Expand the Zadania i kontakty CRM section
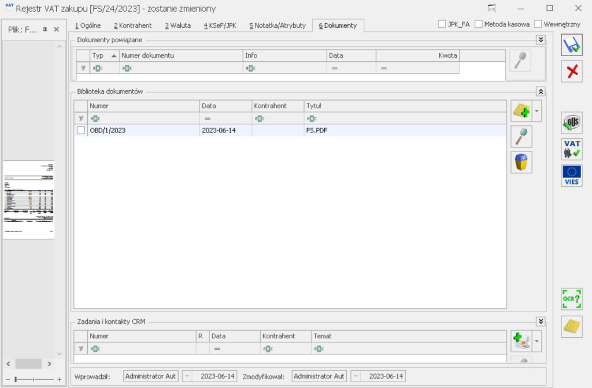The height and width of the screenshot is (388, 592). point(541,322)
